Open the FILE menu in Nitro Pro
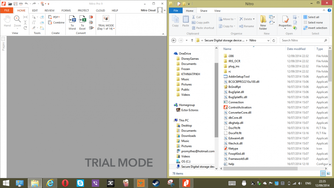 click(x=7, y=11)
